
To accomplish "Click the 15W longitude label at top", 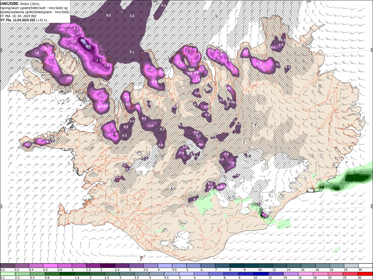I will (x=309, y=1).
